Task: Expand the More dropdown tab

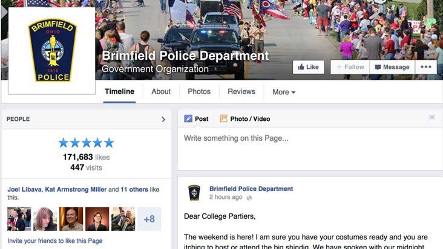Action: tap(284, 92)
